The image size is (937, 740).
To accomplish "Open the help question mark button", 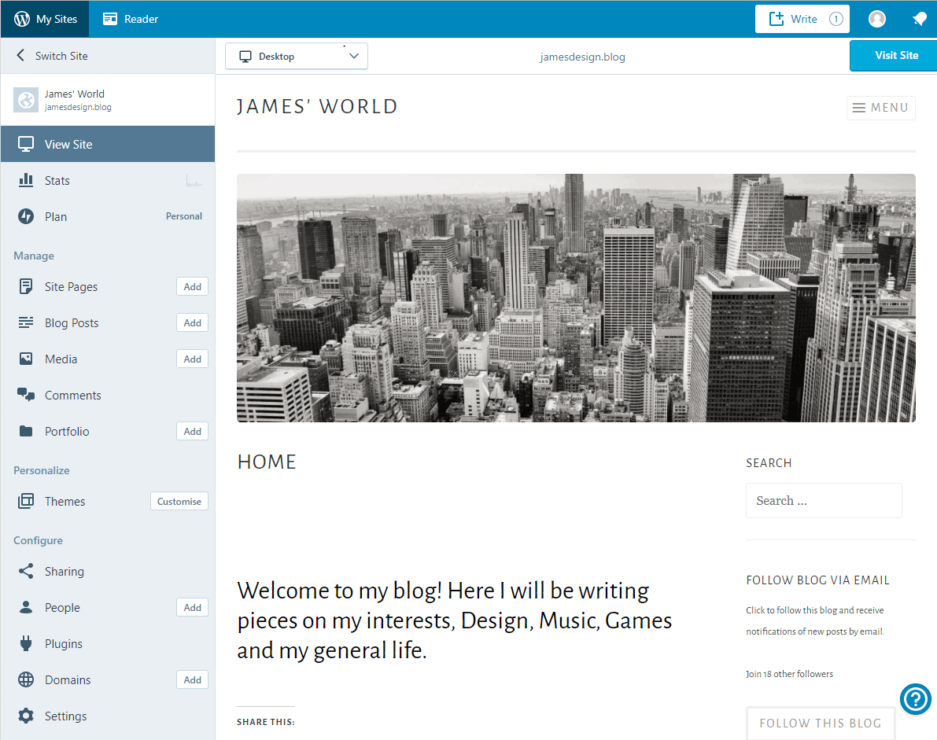I will 916,699.
